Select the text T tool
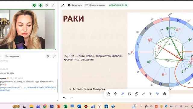Image resolution: width=193 pixels, height=109 pixels. [150, 94]
